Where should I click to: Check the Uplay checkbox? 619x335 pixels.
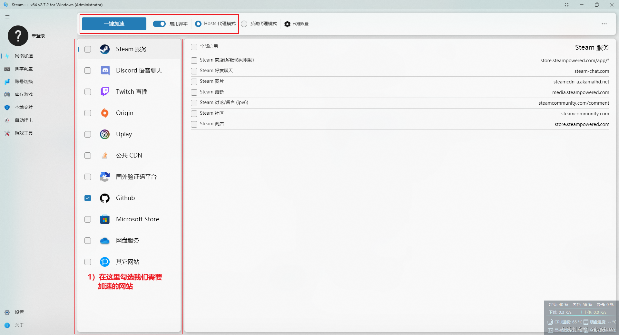88,134
